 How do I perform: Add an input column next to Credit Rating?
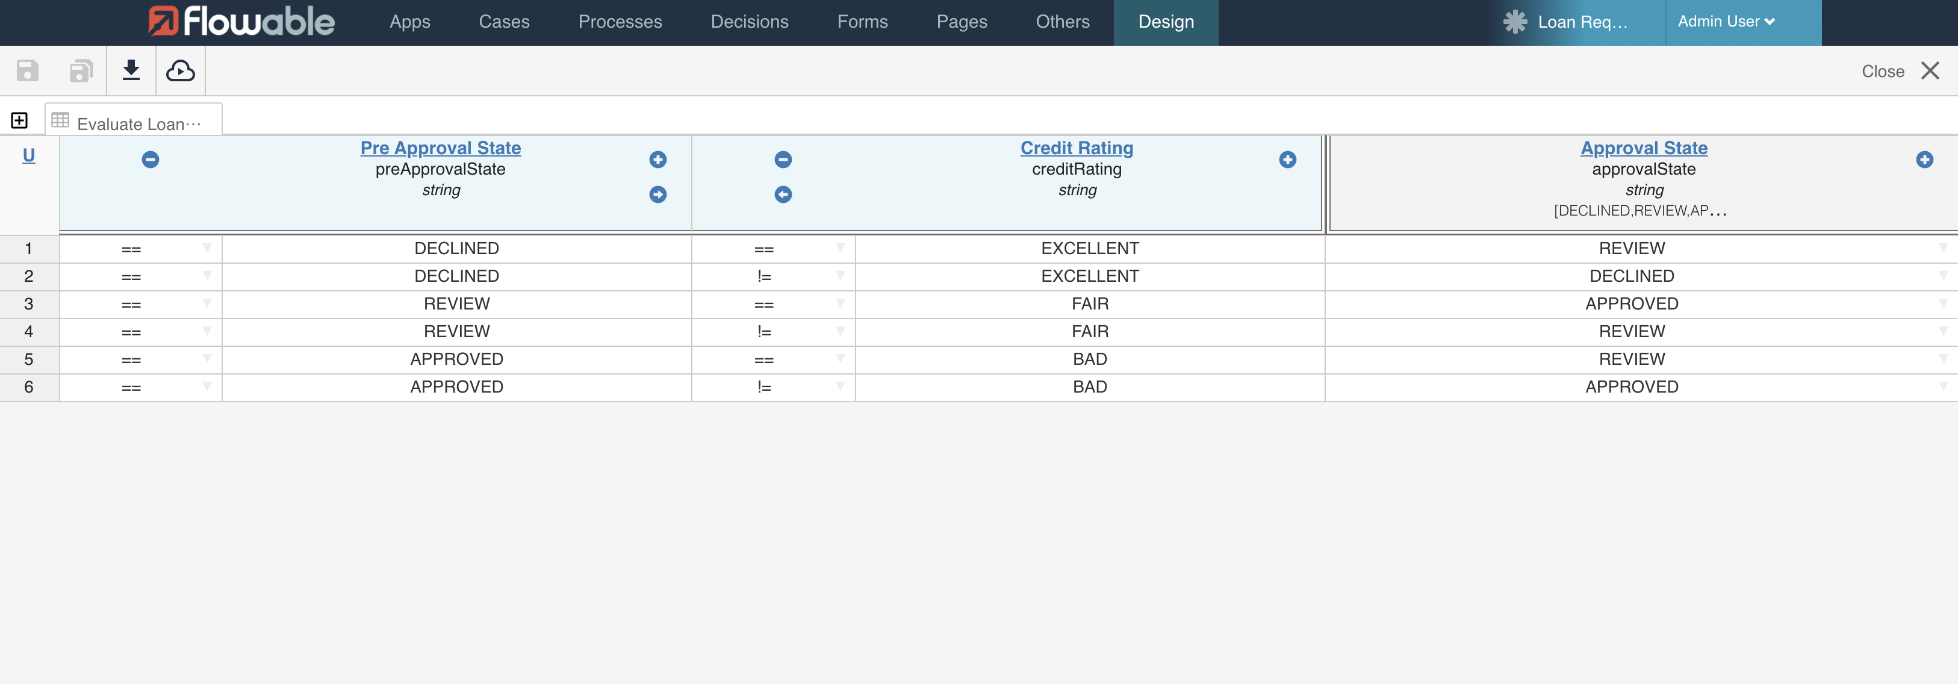point(1288,160)
